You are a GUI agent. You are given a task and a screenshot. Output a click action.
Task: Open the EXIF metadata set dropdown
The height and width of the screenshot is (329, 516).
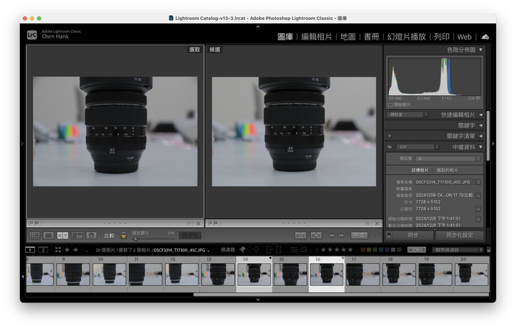click(x=418, y=147)
